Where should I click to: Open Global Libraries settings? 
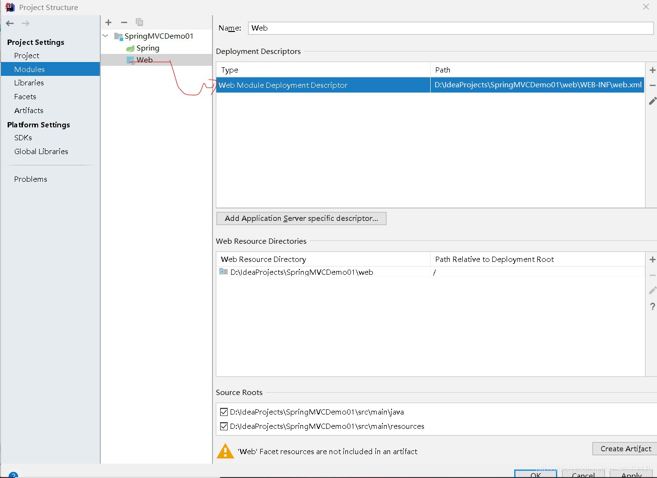41,152
